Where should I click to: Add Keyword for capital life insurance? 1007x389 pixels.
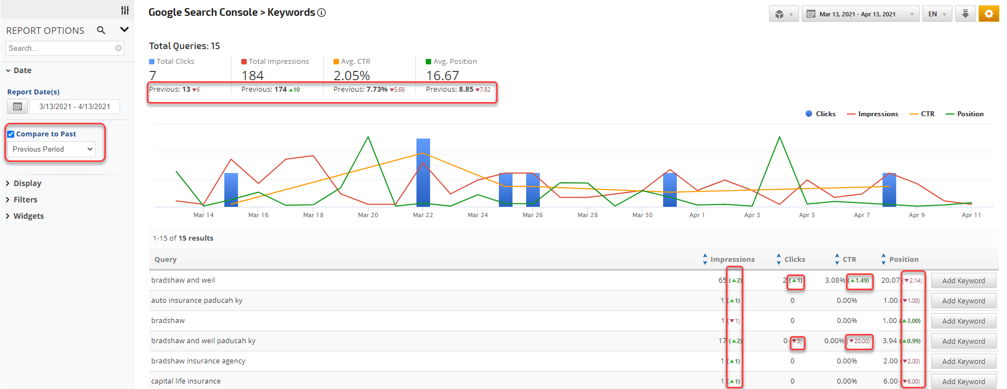pyautogui.click(x=963, y=381)
